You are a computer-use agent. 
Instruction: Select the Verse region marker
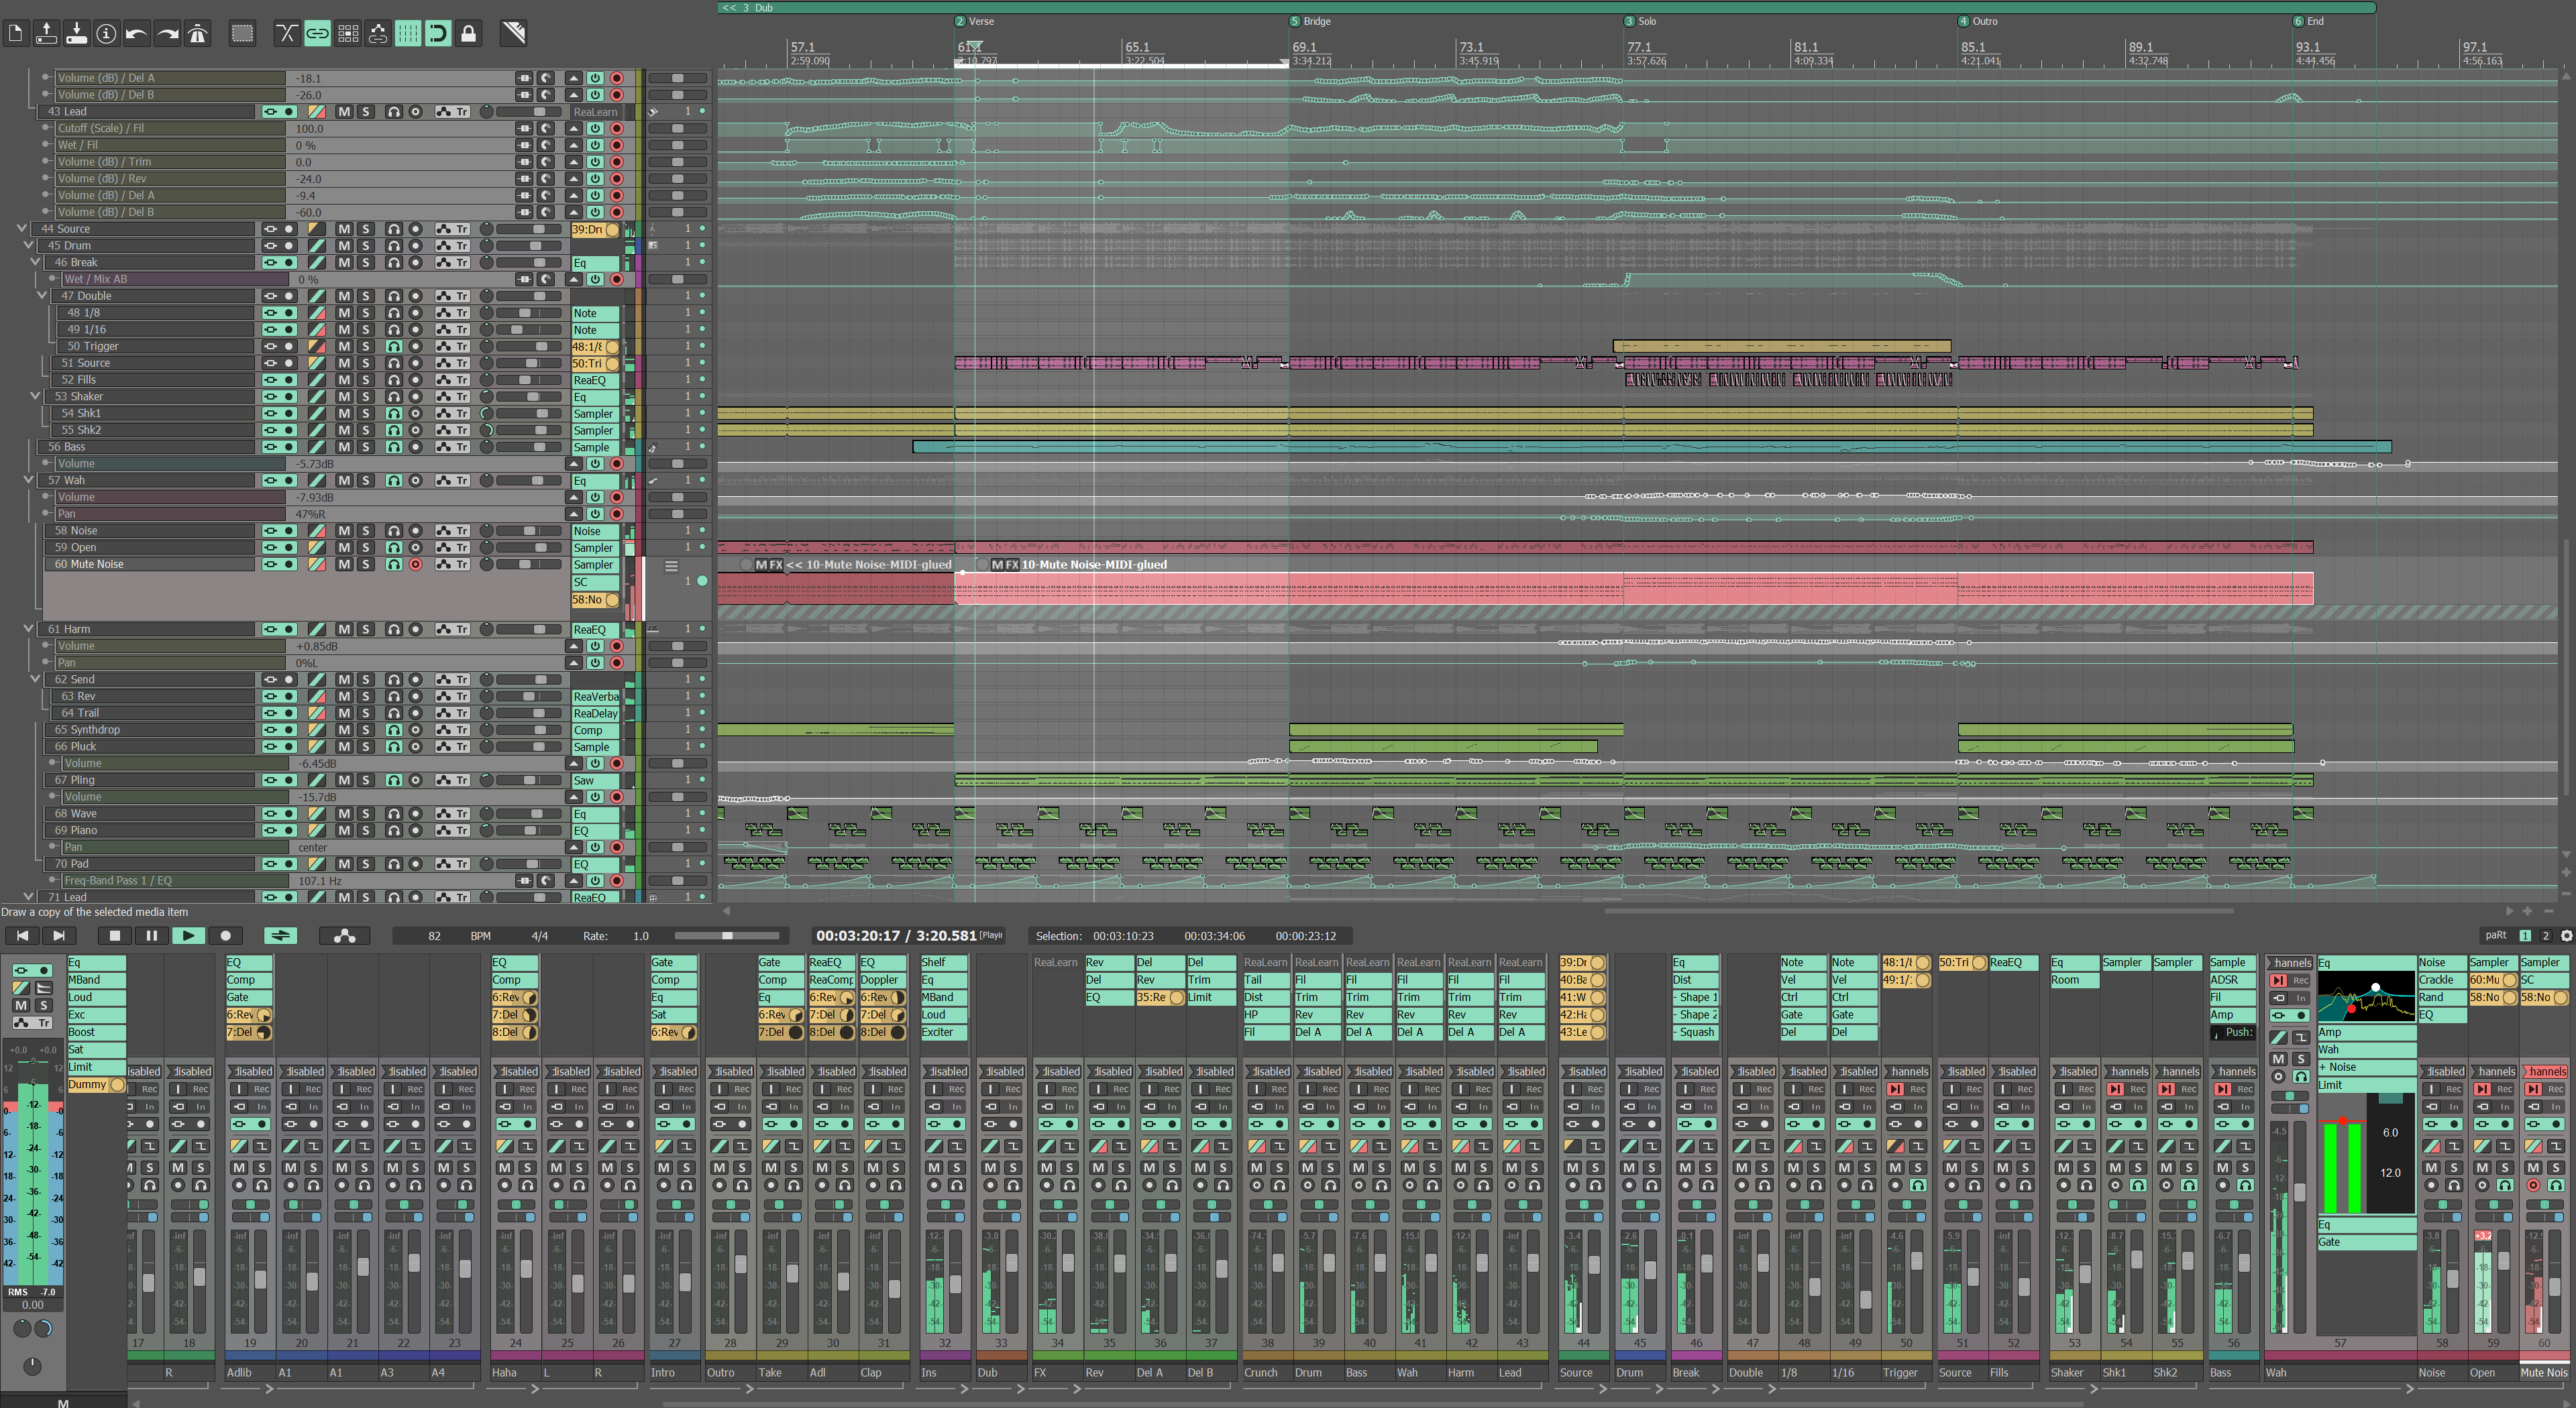tap(975, 21)
